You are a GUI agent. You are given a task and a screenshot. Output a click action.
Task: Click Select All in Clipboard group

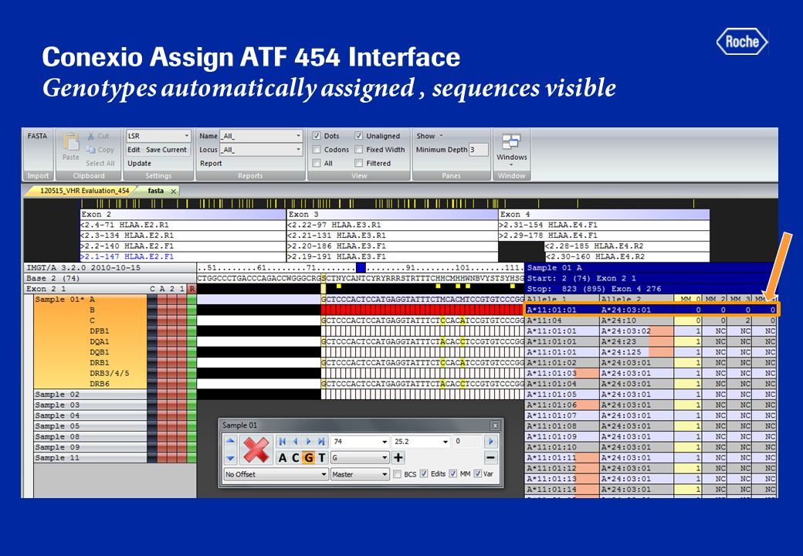100,163
